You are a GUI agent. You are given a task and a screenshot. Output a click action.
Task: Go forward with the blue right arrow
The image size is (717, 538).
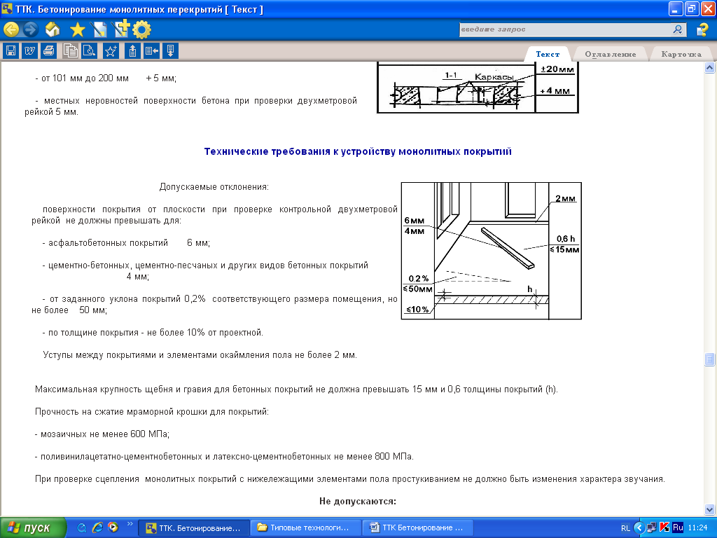pos(31,29)
